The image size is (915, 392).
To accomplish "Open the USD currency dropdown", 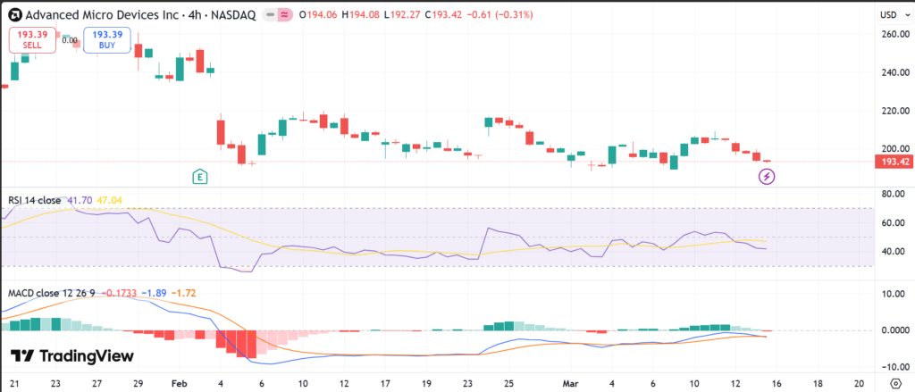I will tap(889, 15).
